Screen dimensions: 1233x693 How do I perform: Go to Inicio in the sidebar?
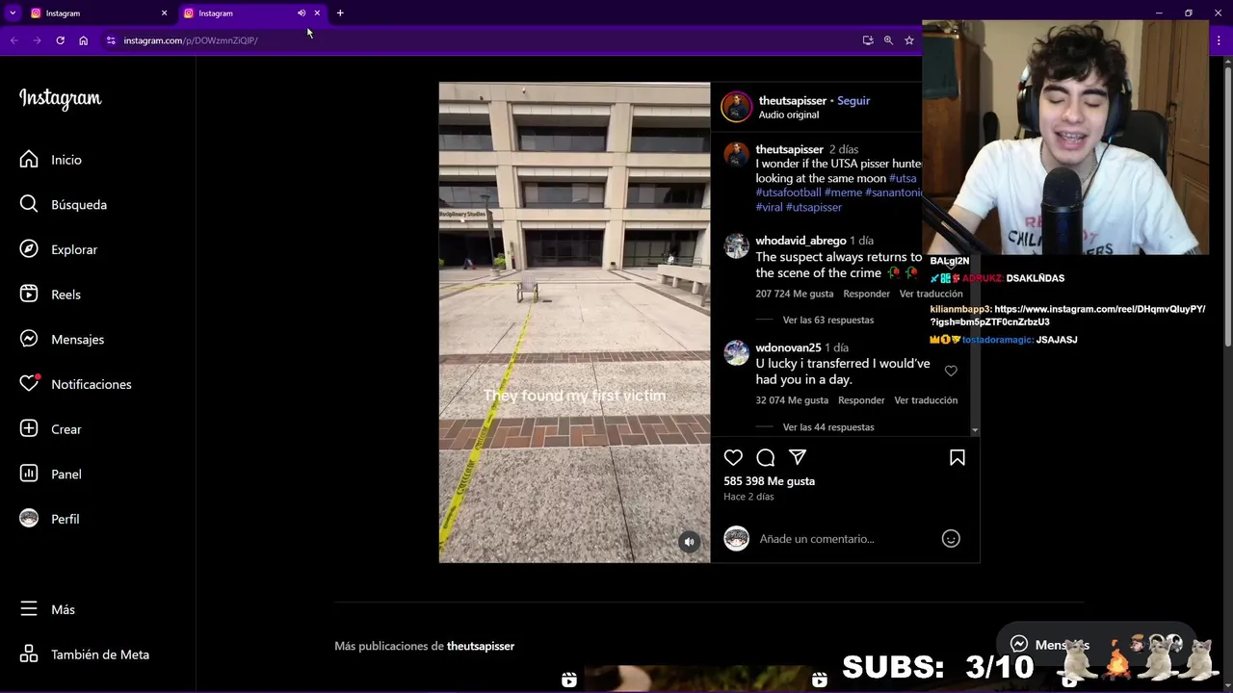click(66, 160)
